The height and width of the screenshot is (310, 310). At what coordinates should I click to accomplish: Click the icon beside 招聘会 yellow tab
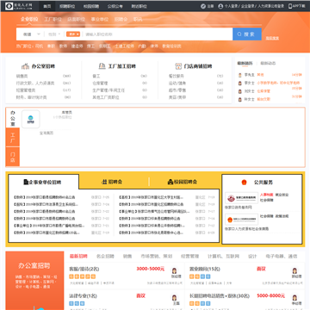(x=104, y=182)
